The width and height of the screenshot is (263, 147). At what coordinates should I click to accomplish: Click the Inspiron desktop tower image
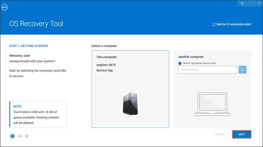[x=130, y=104]
